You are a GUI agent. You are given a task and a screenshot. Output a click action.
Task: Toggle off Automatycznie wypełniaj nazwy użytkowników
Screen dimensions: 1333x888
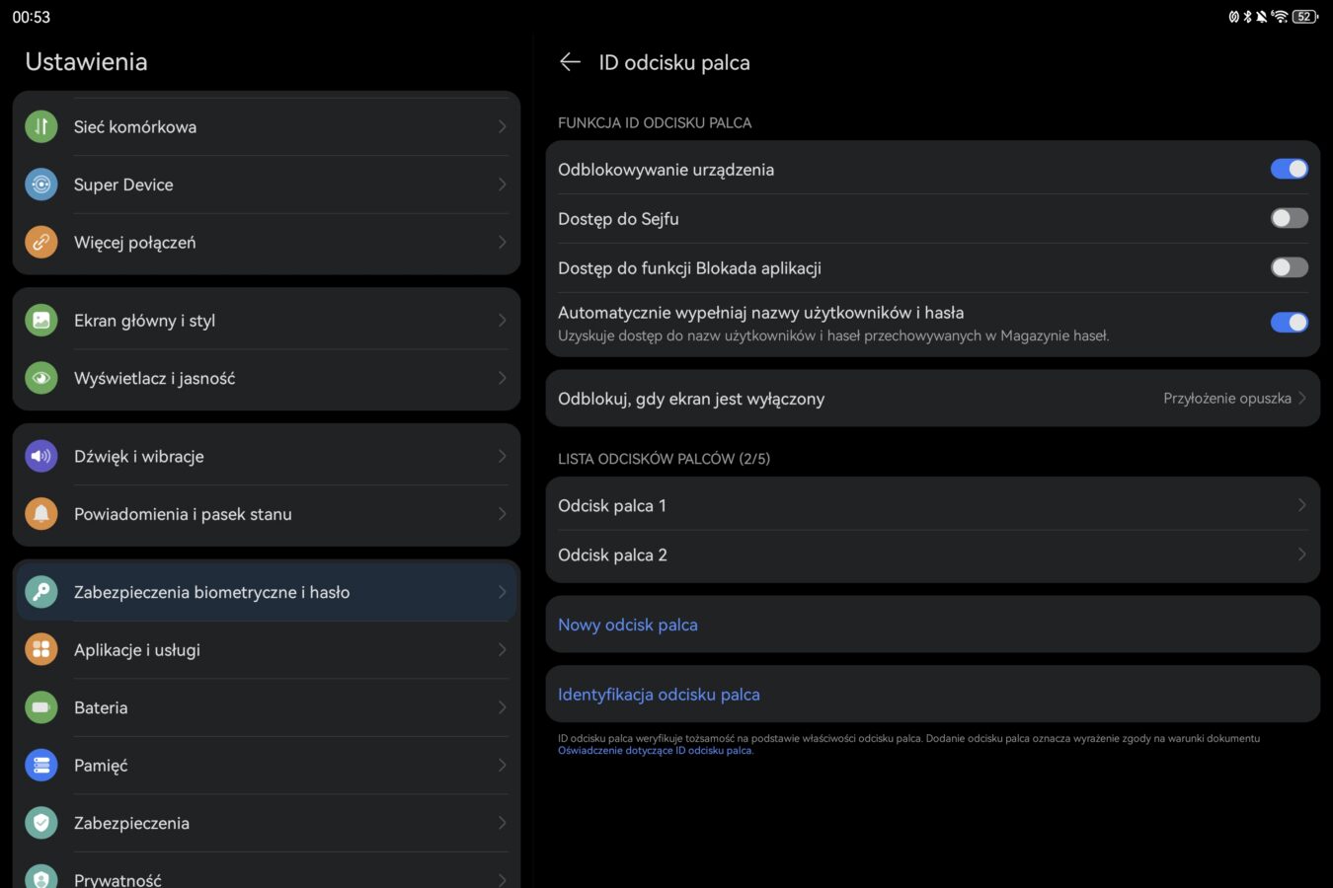pyautogui.click(x=1289, y=323)
